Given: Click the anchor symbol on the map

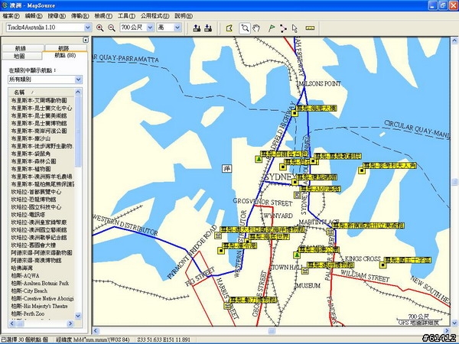Looking at the screenshot, I should 227,168.
